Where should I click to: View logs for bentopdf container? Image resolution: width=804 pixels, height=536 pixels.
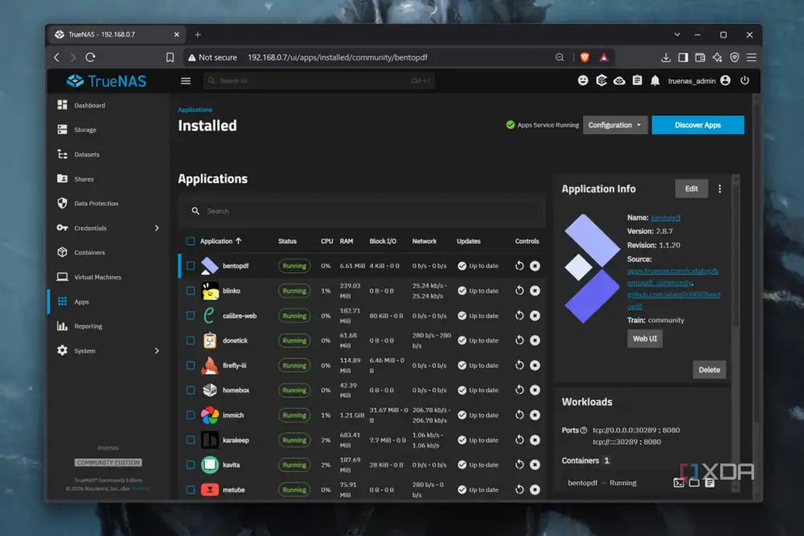710,483
